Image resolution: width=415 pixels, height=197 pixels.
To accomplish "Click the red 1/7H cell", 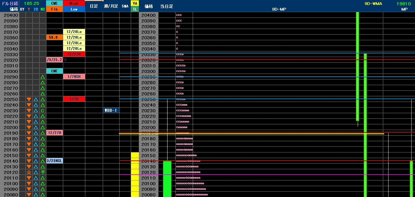I will (x=74, y=99).
